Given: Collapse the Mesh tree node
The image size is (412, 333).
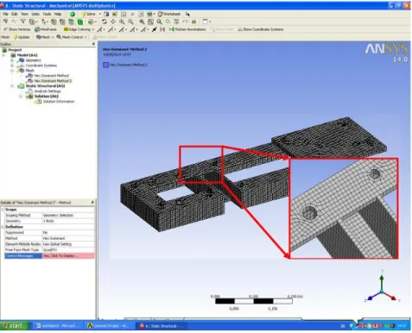Looking at the screenshot, I should (12, 71).
